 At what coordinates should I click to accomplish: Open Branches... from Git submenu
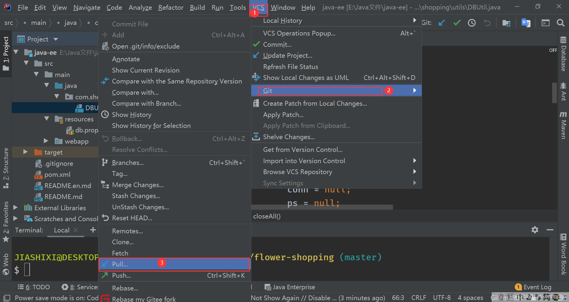tap(175, 163)
